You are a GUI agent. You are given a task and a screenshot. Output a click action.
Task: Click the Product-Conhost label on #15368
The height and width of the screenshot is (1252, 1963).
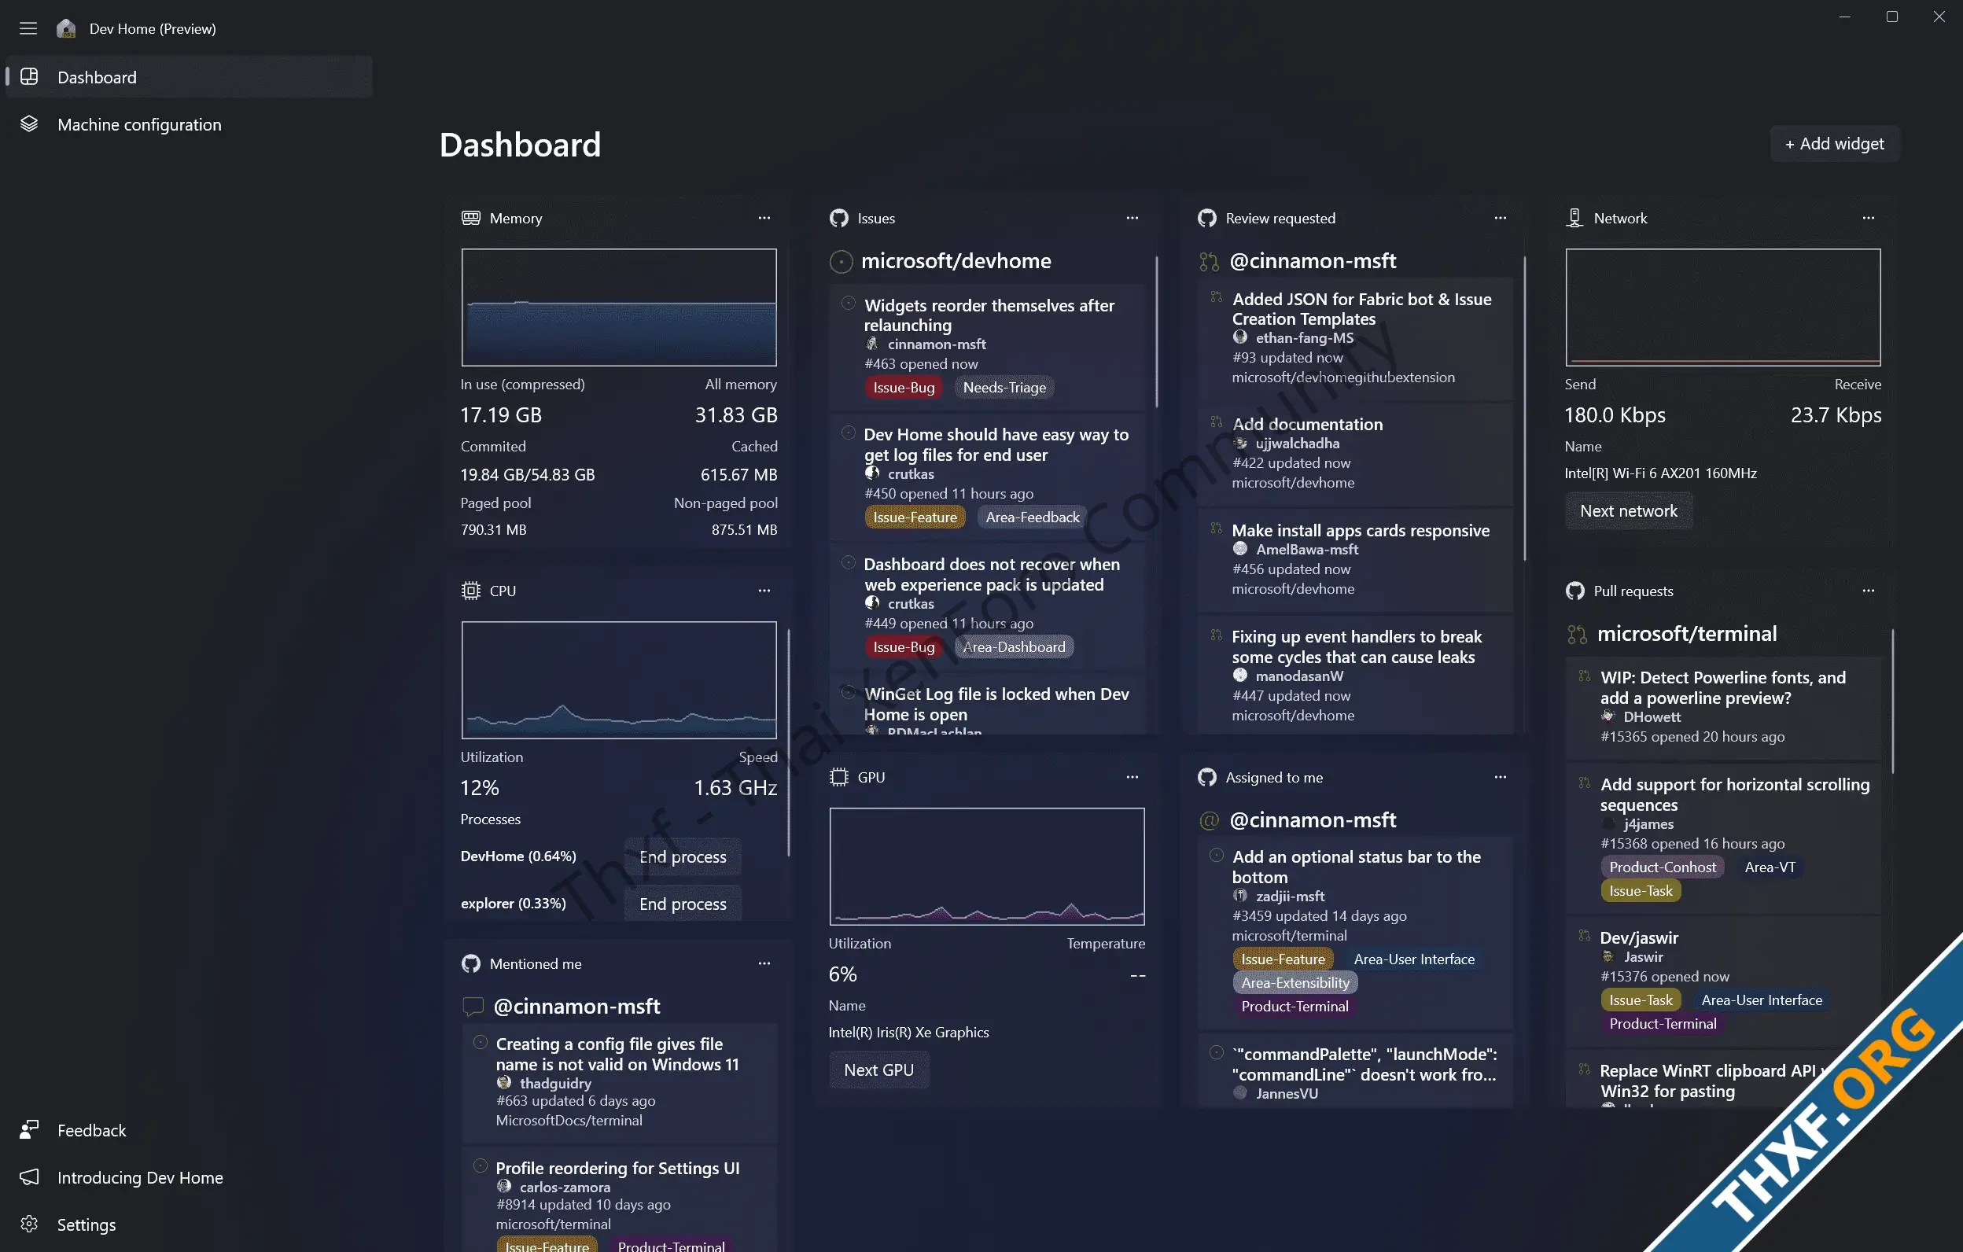point(1663,867)
